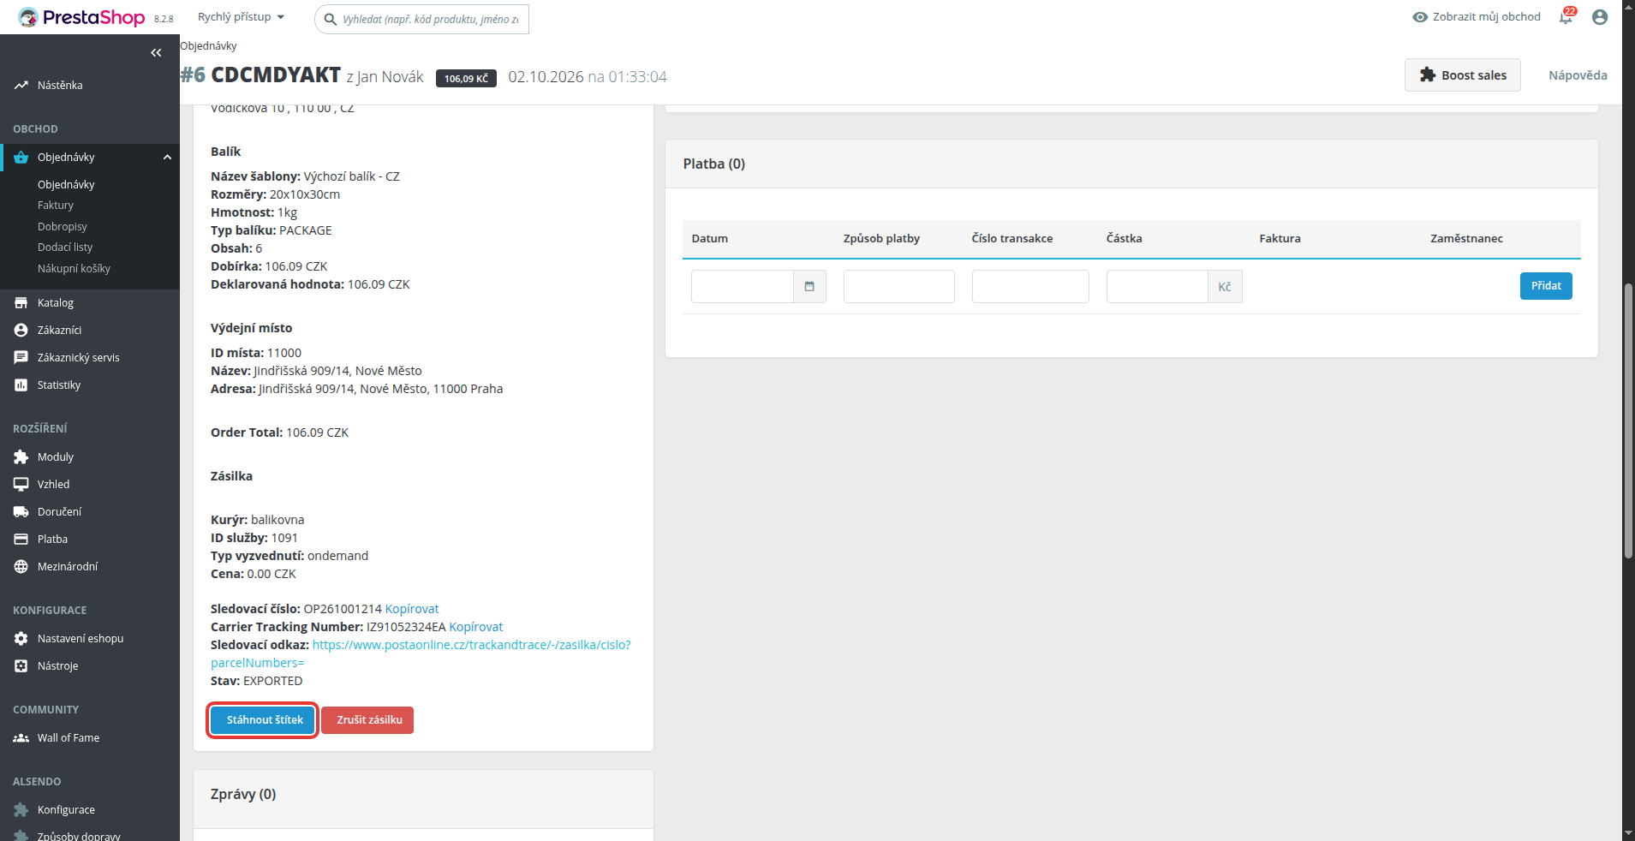
Task: Open notifications bell icon
Action: [1566, 17]
